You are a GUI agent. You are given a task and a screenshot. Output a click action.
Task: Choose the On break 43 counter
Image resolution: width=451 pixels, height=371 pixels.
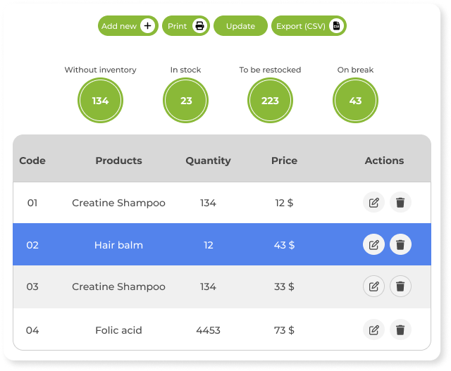tap(355, 101)
